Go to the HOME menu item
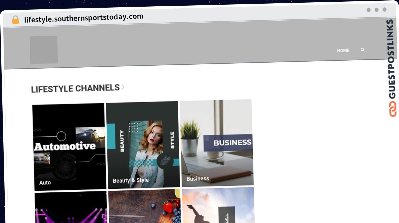Viewport: 399px width, 223px height. (x=343, y=51)
